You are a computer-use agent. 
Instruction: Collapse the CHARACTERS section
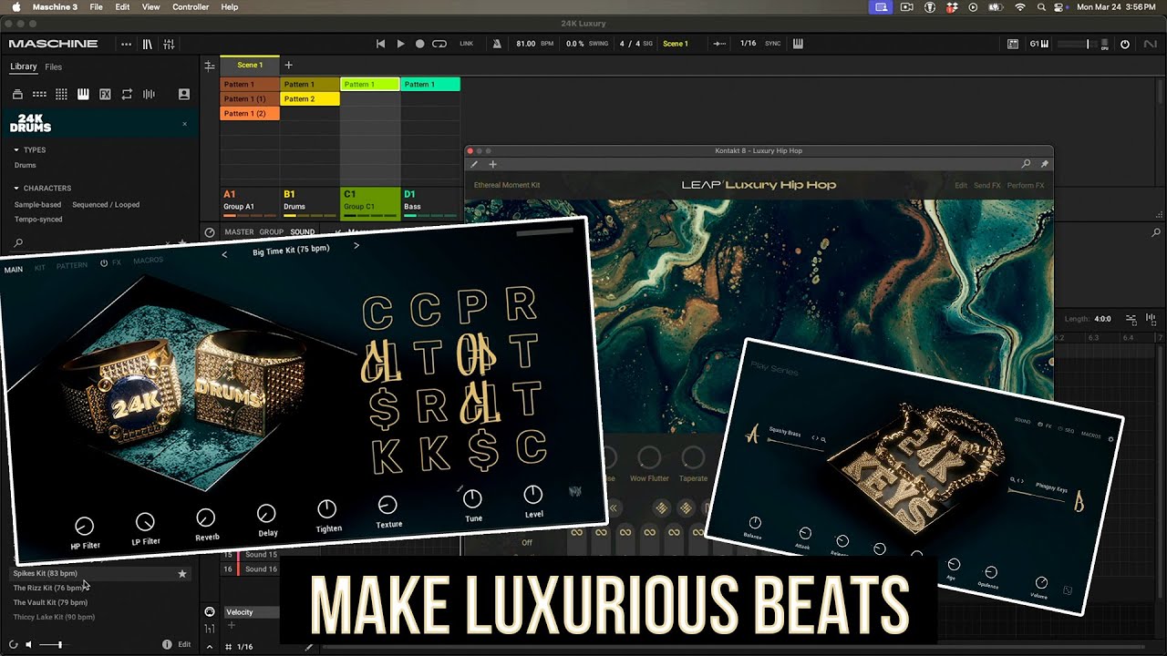click(x=16, y=188)
